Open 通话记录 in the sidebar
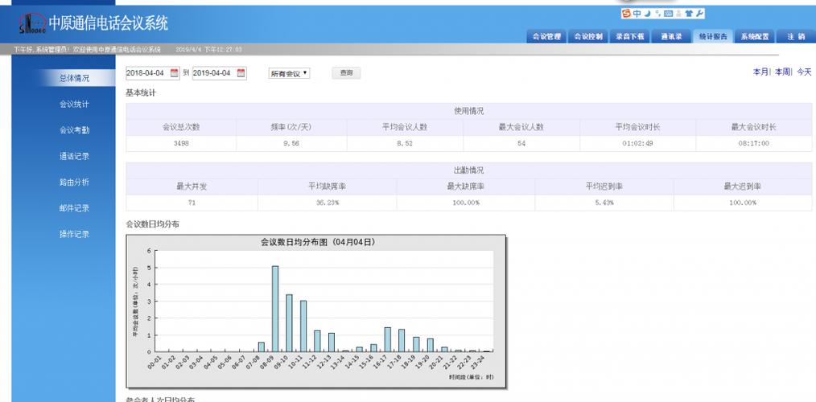 [x=74, y=156]
